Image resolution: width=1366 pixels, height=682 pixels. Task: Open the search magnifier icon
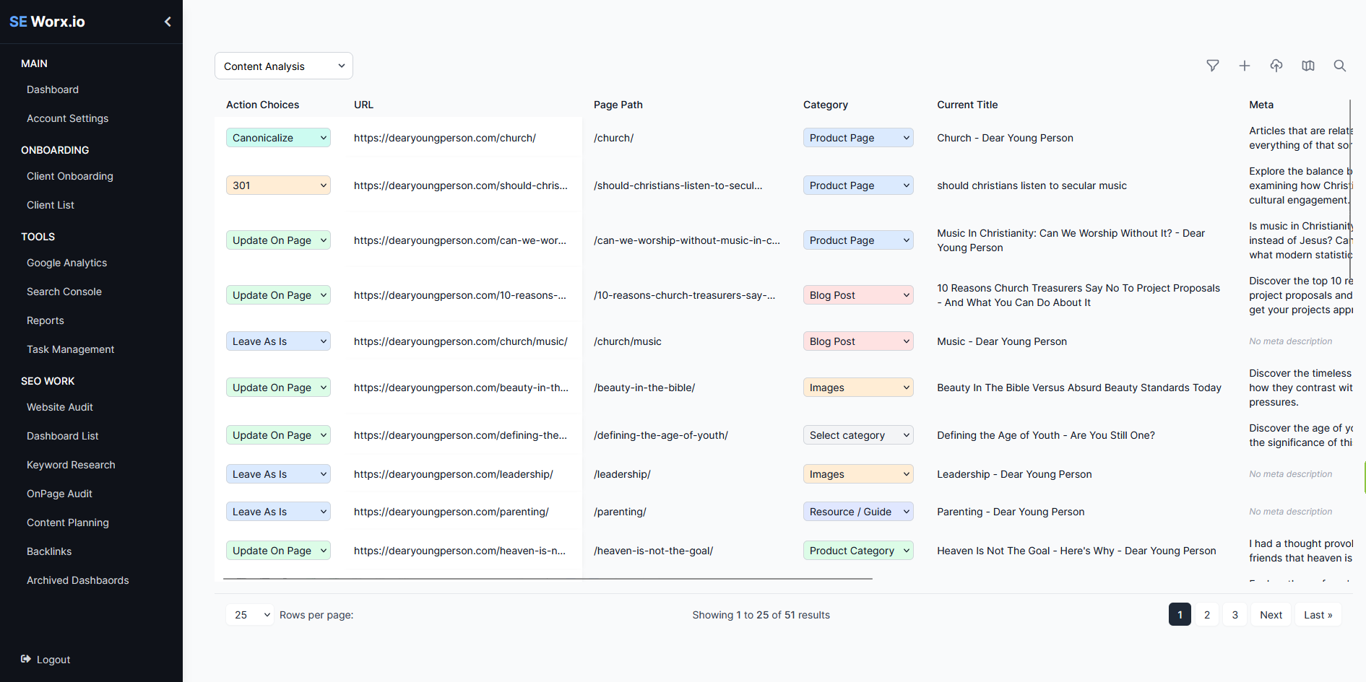click(x=1340, y=66)
